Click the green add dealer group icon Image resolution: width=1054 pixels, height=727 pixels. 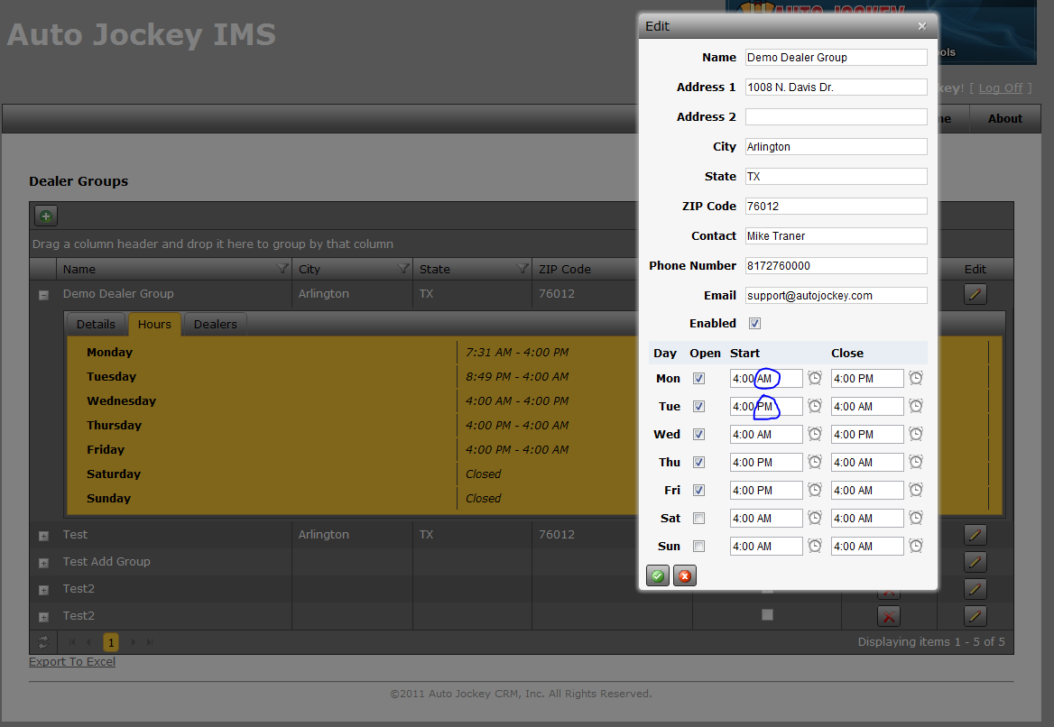tap(46, 216)
